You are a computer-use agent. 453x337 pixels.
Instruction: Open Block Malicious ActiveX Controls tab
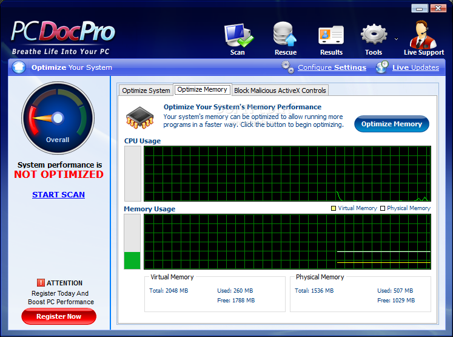[x=280, y=90]
